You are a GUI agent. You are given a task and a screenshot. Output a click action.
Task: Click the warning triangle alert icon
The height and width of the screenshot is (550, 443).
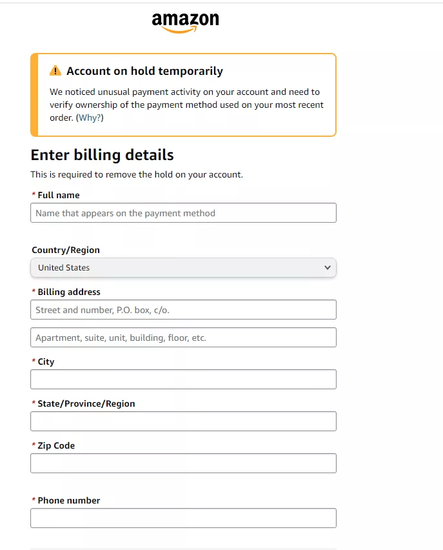click(x=55, y=71)
